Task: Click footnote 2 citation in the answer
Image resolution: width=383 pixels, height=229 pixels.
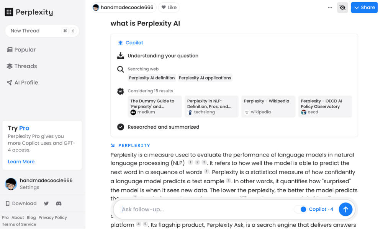Action: 197,162
